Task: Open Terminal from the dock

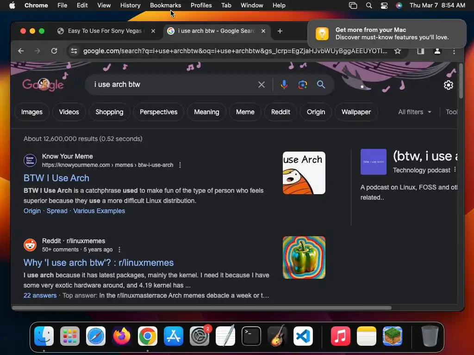Action: point(251,336)
